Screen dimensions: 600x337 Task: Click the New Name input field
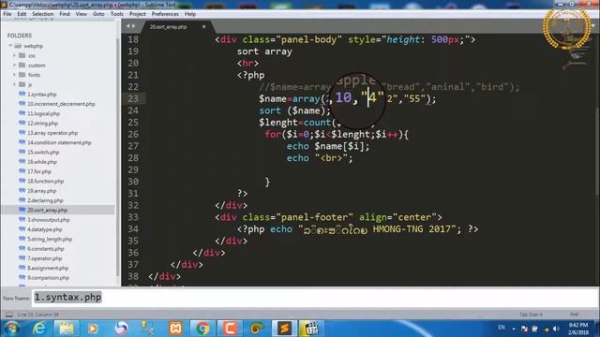click(315, 298)
